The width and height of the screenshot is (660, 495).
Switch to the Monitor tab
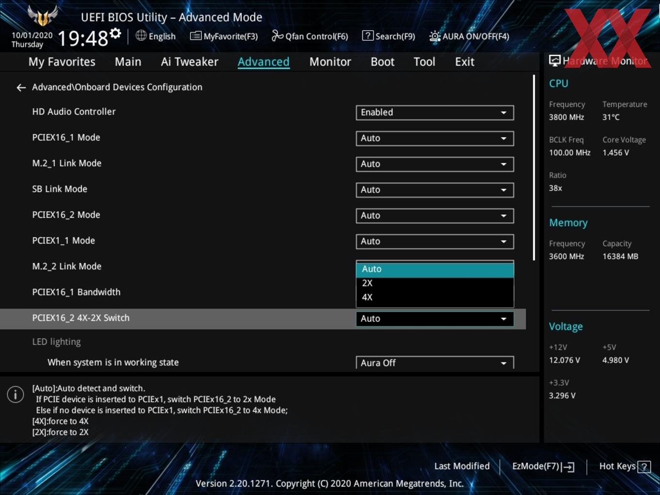330,62
